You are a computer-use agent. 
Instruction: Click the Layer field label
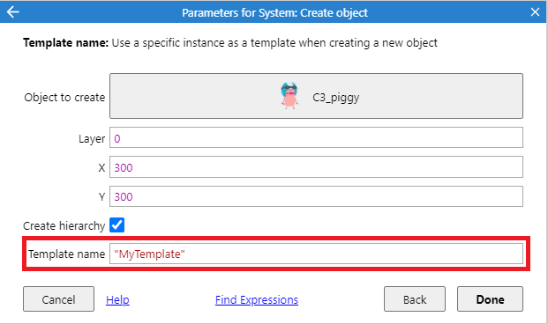coord(92,139)
